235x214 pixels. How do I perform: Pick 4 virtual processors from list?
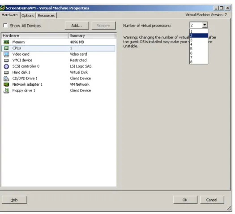coord(199,44)
